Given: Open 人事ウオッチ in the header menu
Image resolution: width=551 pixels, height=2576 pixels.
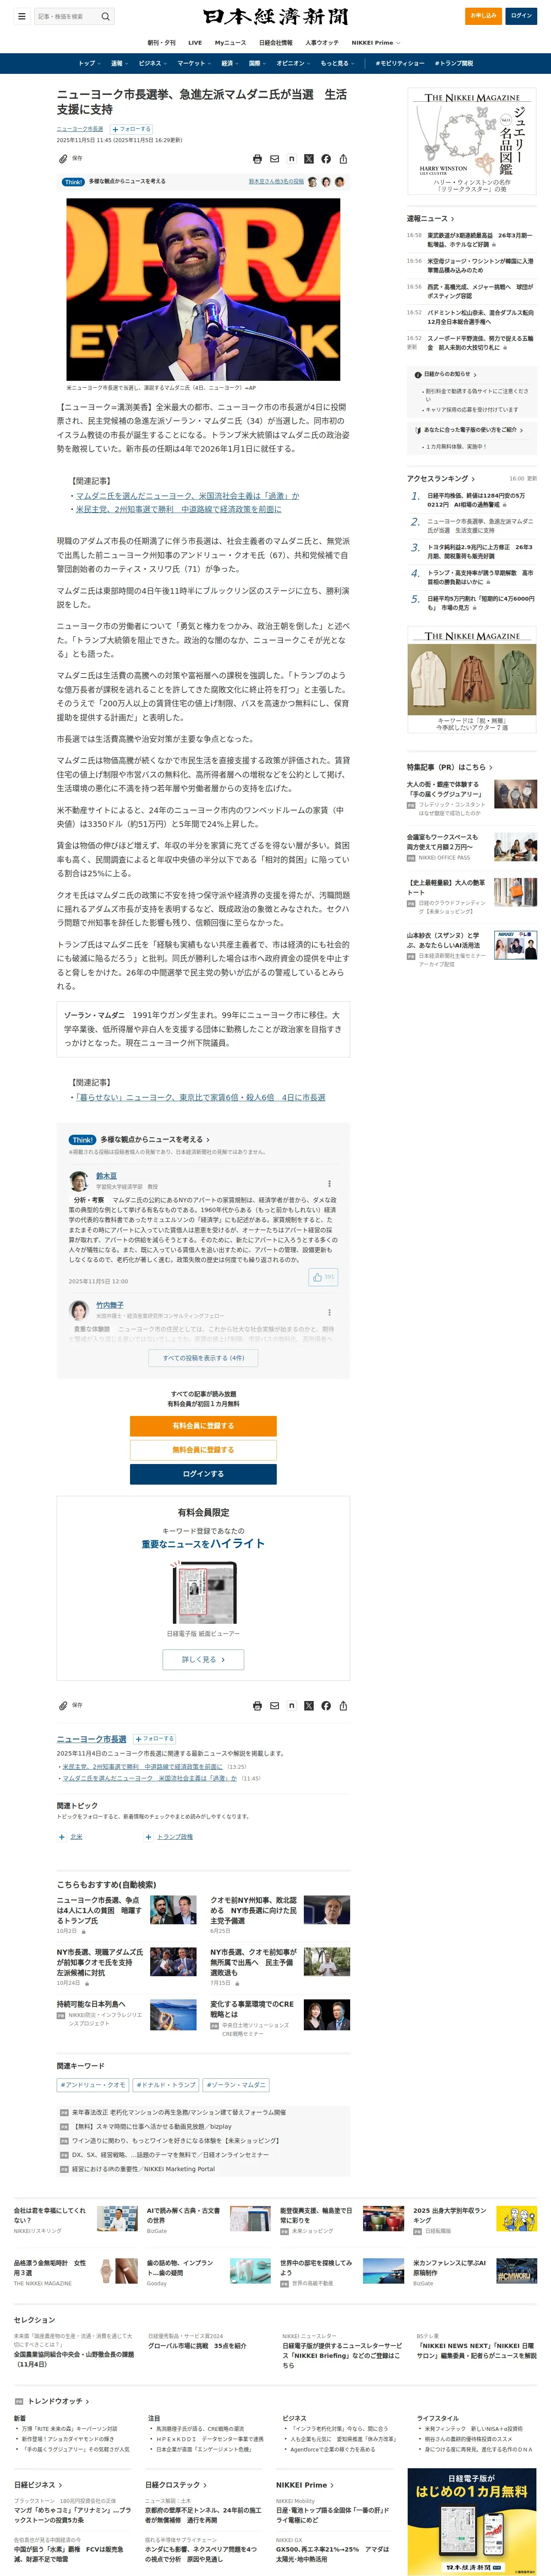Looking at the screenshot, I should click(322, 43).
